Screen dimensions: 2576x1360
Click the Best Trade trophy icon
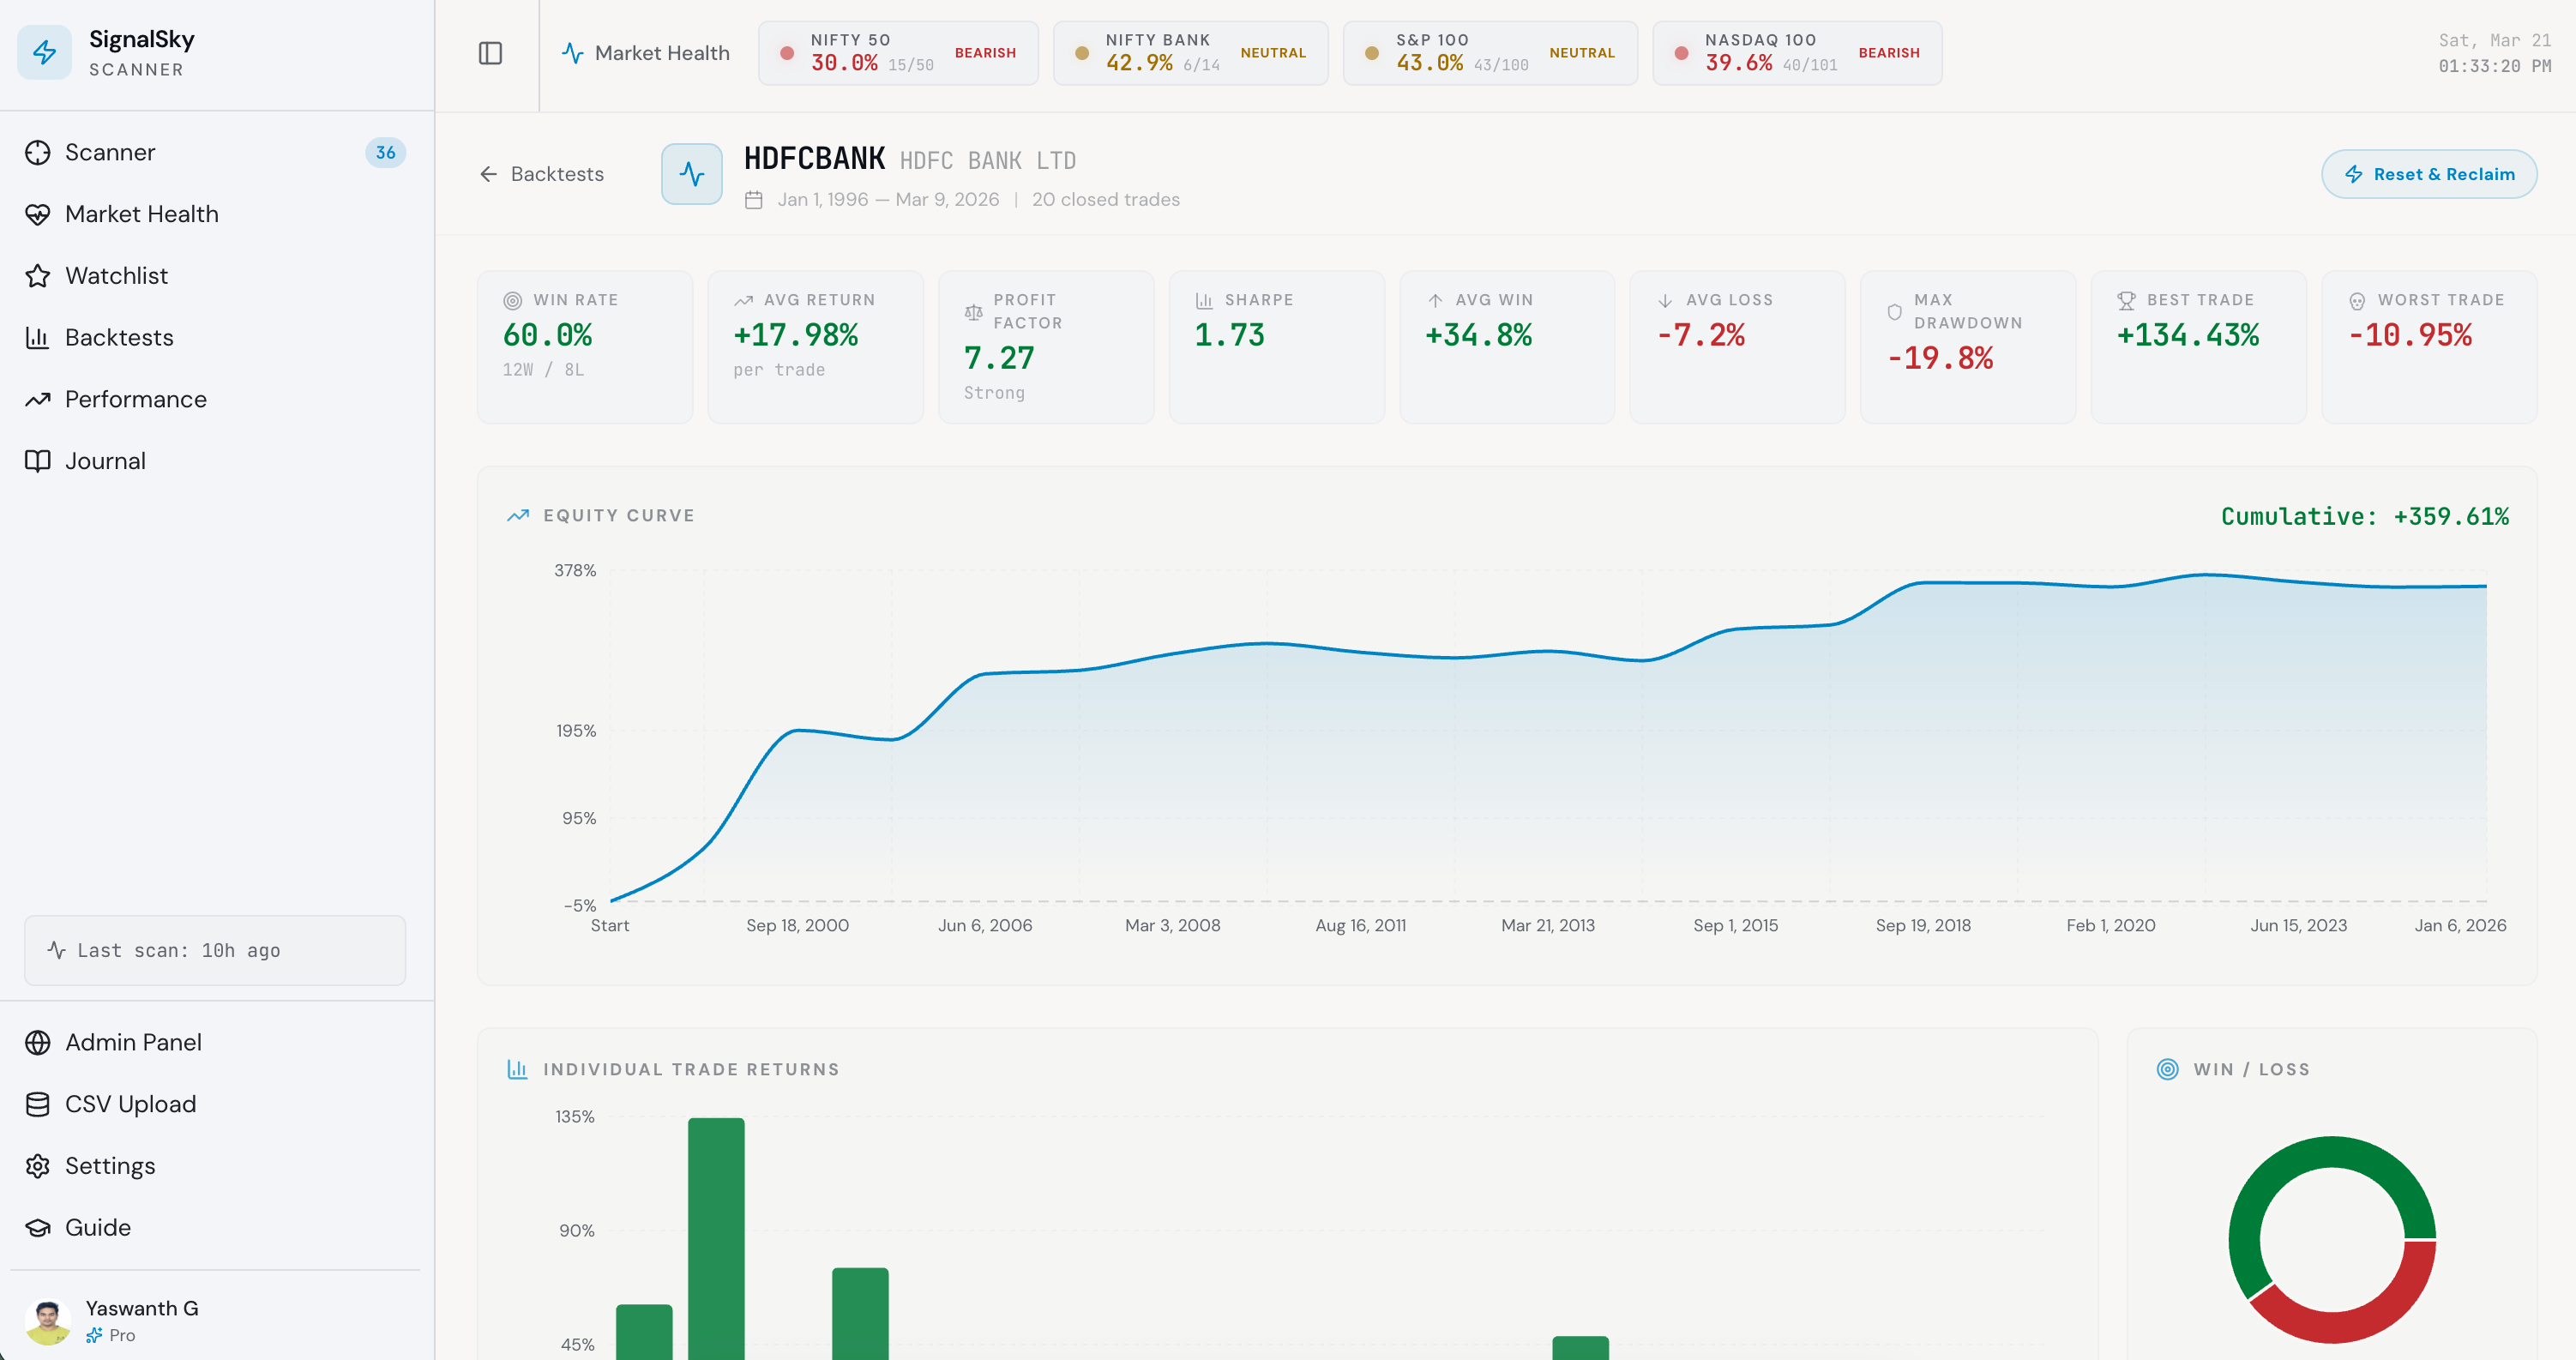tap(2126, 300)
